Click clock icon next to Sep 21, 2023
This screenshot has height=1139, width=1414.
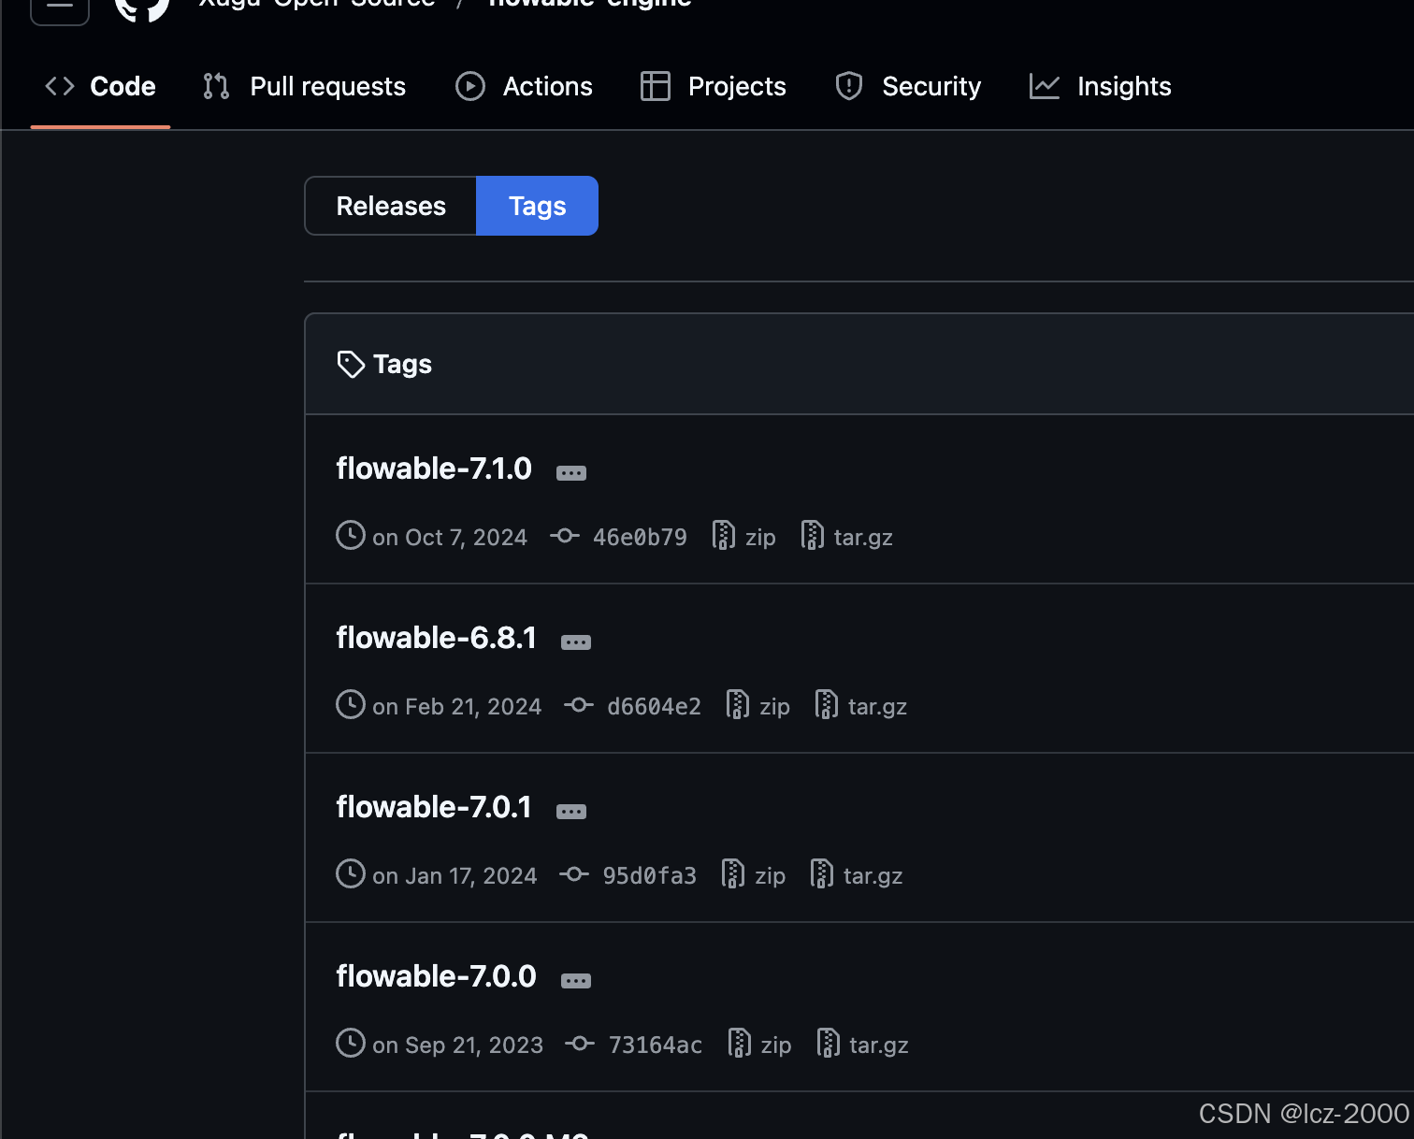click(351, 1044)
